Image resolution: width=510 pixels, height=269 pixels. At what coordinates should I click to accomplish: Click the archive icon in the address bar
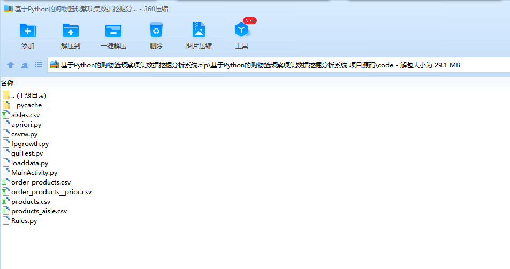click(54, 65)
